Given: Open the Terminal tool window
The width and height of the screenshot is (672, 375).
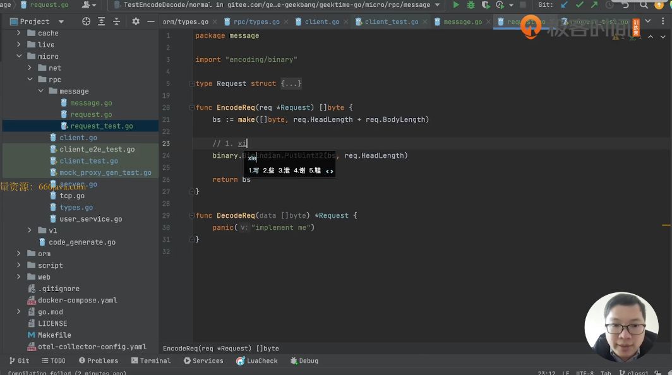Looking at the screenshot, I should point(151,360).
